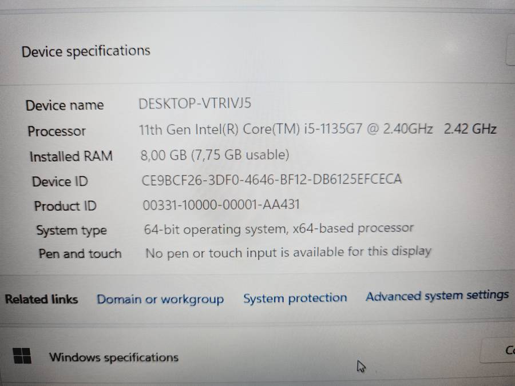This screenshot has width=515, height=386.
Task: Open Advanced system settings
Action: point(437,296)
